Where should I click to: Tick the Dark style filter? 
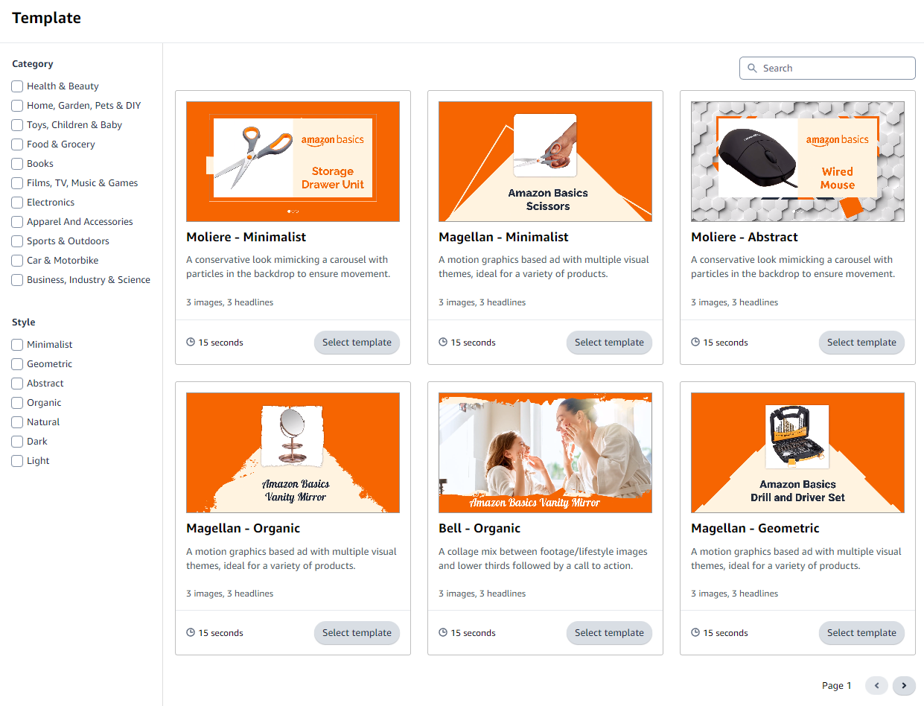17,442
